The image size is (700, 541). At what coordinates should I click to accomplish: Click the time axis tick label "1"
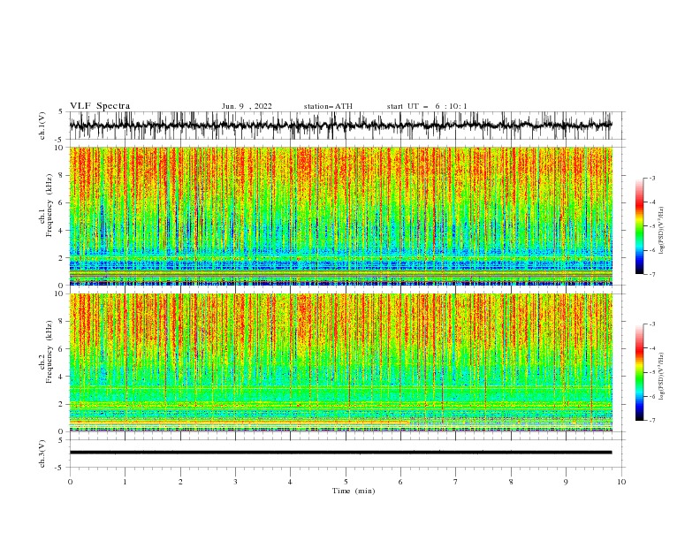[x=126, y=482]
